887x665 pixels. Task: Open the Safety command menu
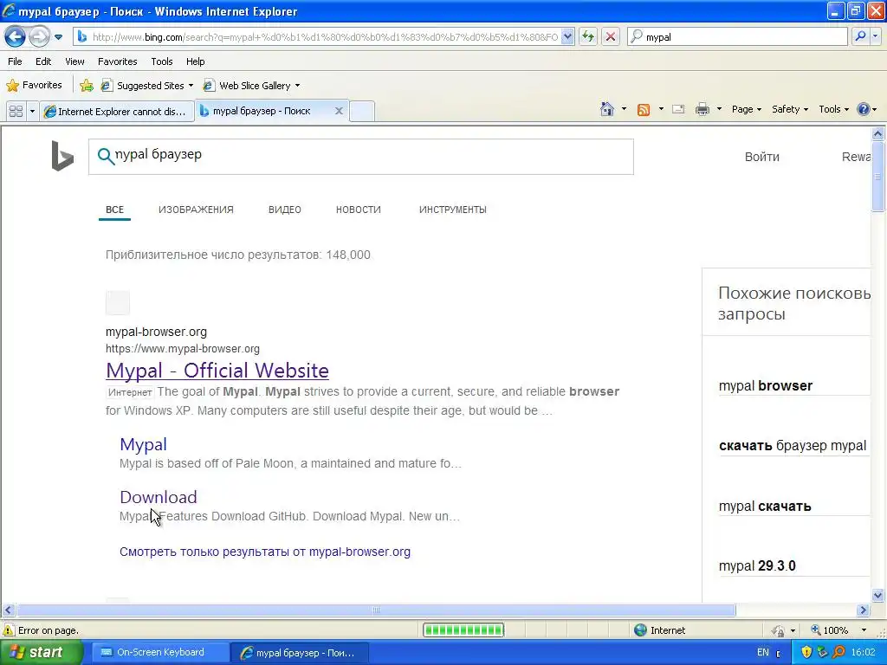[x=790, y=109]
